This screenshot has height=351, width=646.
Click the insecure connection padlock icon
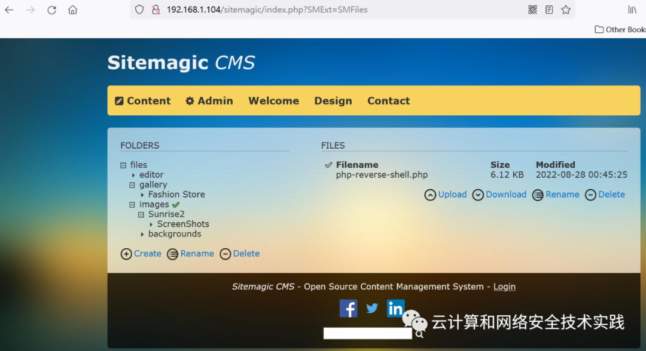coord(156,10)
